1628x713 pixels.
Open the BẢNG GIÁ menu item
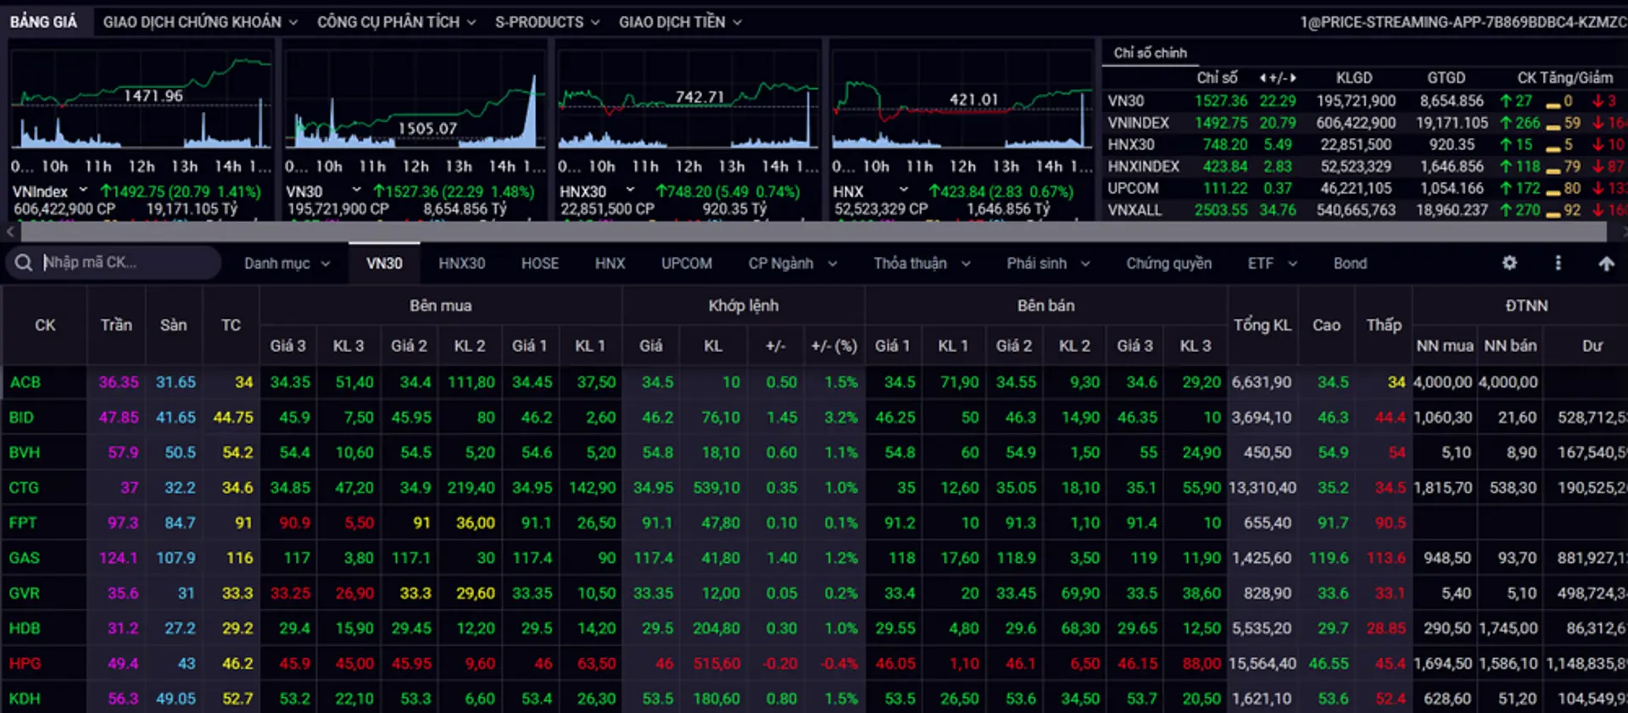tap(43, 22)
